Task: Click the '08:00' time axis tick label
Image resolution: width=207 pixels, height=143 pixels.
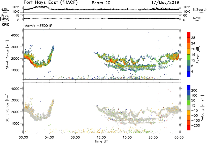Action: point(75,138)
